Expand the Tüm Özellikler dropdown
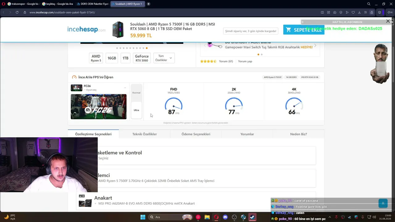 tap(164, 58)
